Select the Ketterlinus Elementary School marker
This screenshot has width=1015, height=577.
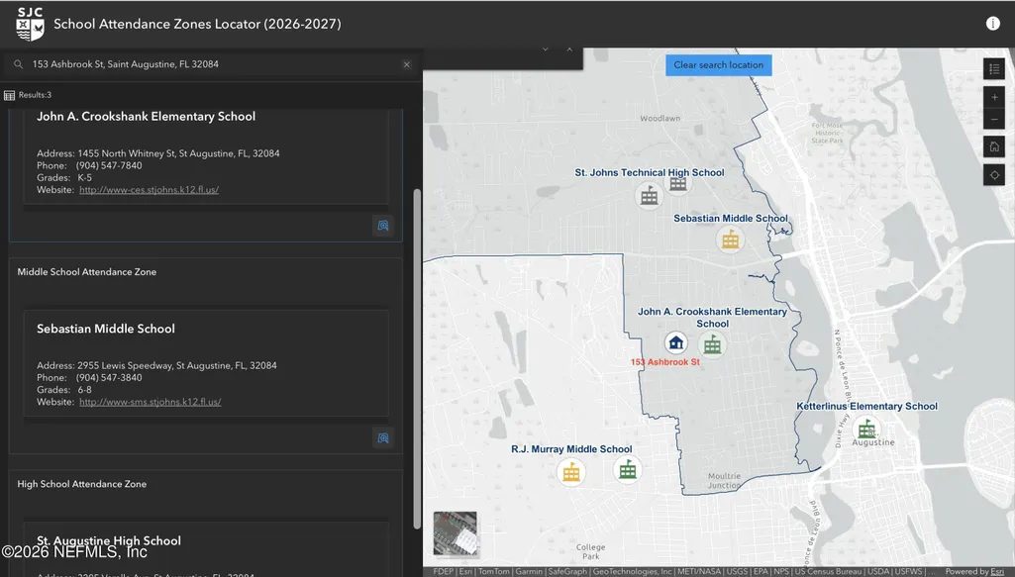point(865,429)
